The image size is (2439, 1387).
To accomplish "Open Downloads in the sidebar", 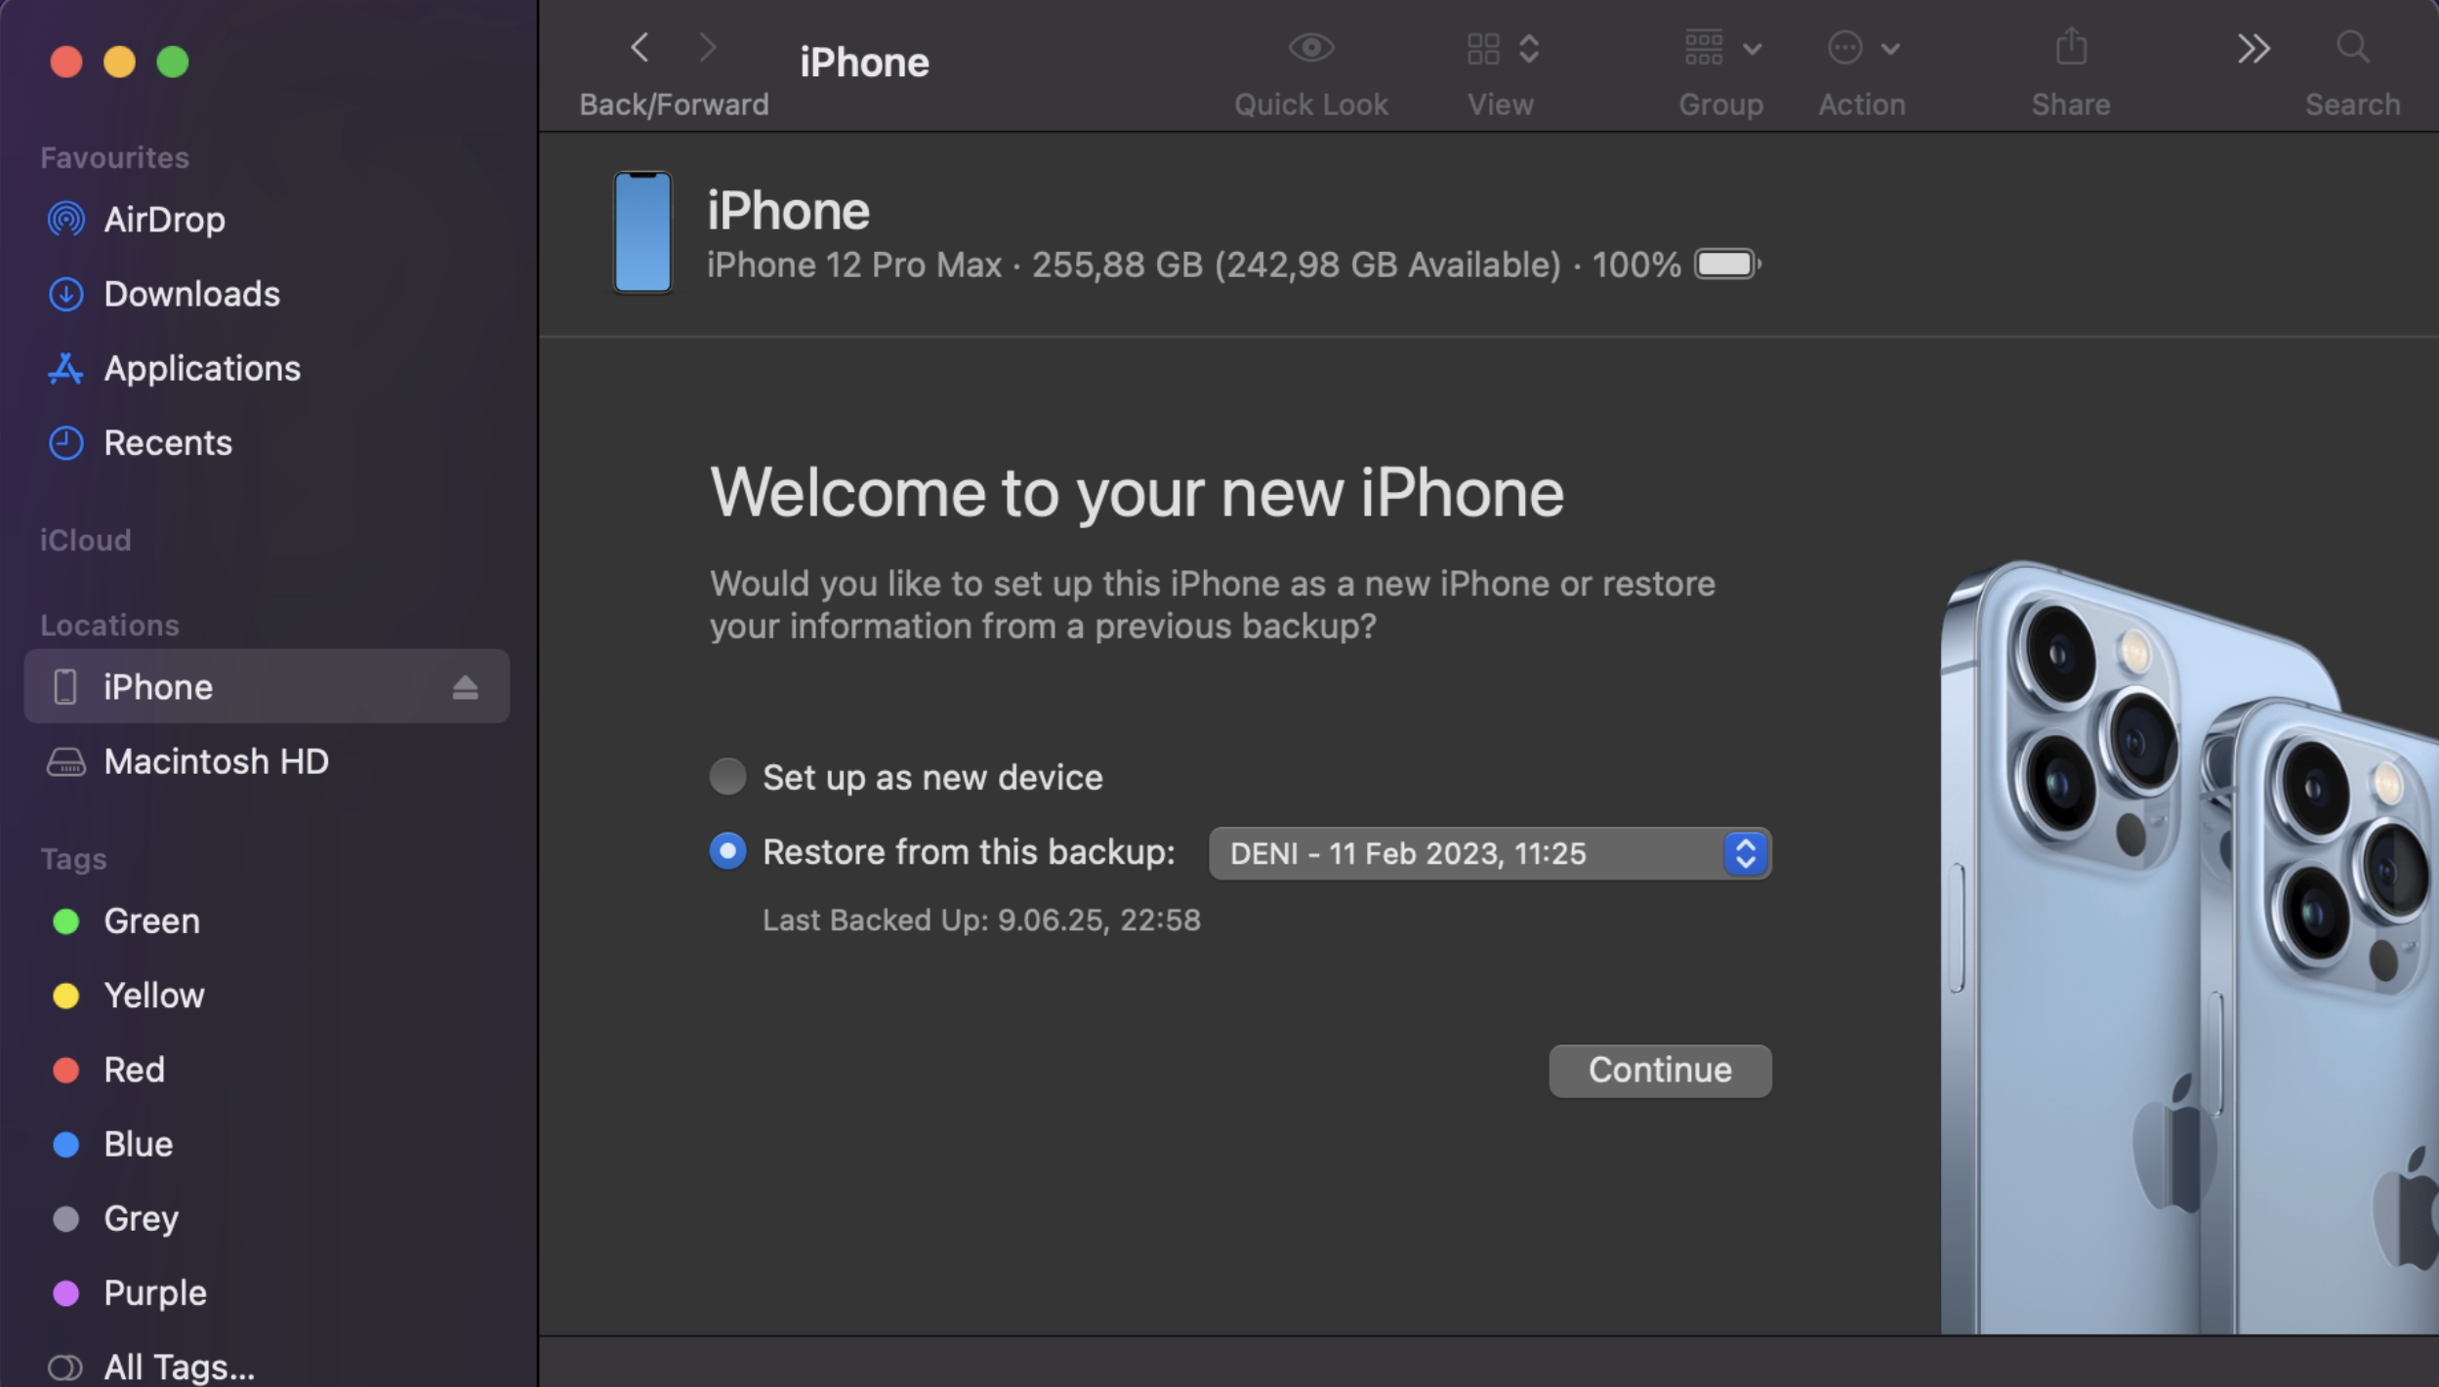I will [x=267, y=294].
